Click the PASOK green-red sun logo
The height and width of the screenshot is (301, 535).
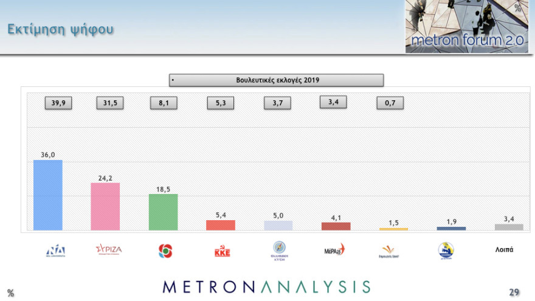[x=165, y=251]
